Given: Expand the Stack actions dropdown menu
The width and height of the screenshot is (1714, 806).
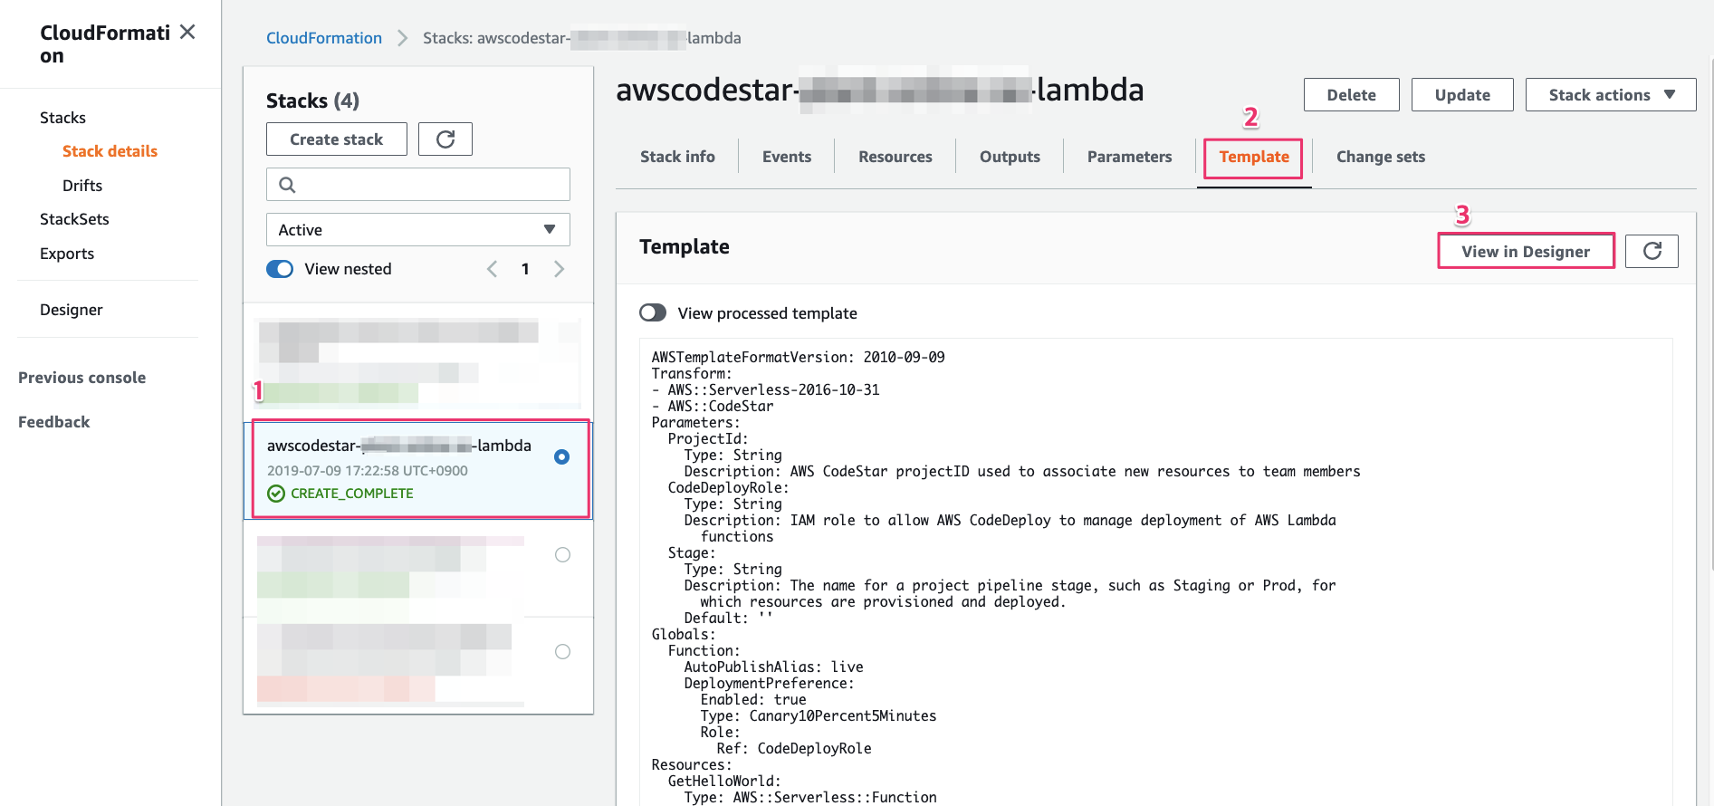Looking at the screenshot, I should [x=1611, y=95].
